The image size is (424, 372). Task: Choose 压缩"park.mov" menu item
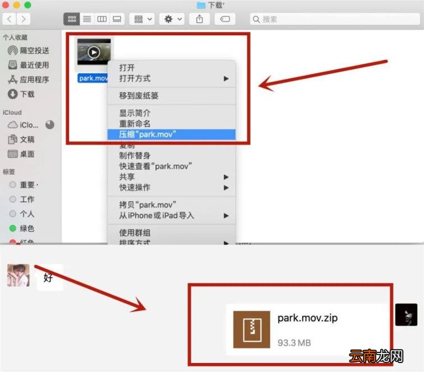[172, 134]
